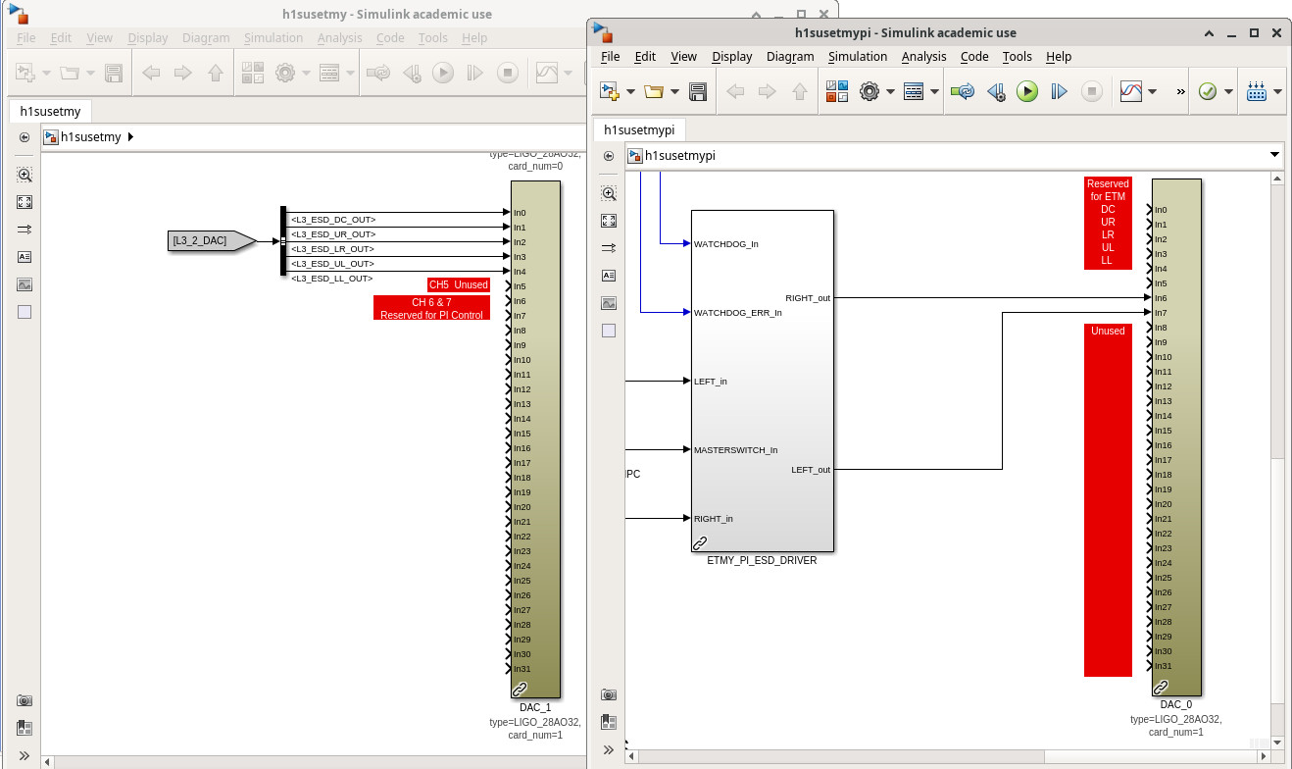Expand the h1susetmypi address bar dropdown arrow
Image resolution: width=1292 pixels, height=769 pixels.
[x=1274, y=155]
